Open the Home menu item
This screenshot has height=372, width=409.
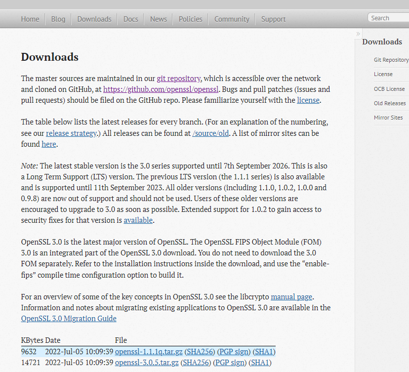30,19
